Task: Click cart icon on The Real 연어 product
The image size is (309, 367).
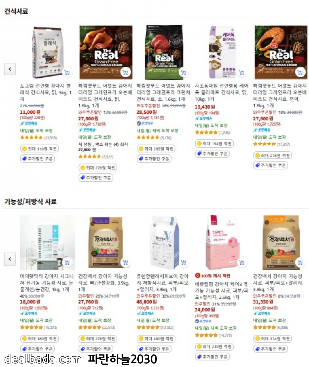Action: tap(300, 72)
